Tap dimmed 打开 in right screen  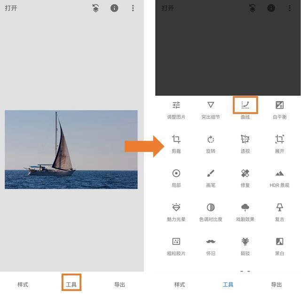coord(167,8)
